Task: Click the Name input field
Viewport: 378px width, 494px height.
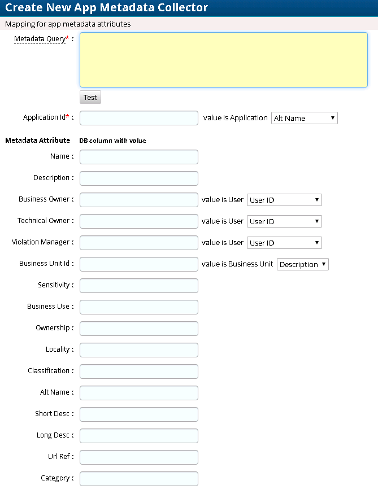Action: [x=139, y=157]
